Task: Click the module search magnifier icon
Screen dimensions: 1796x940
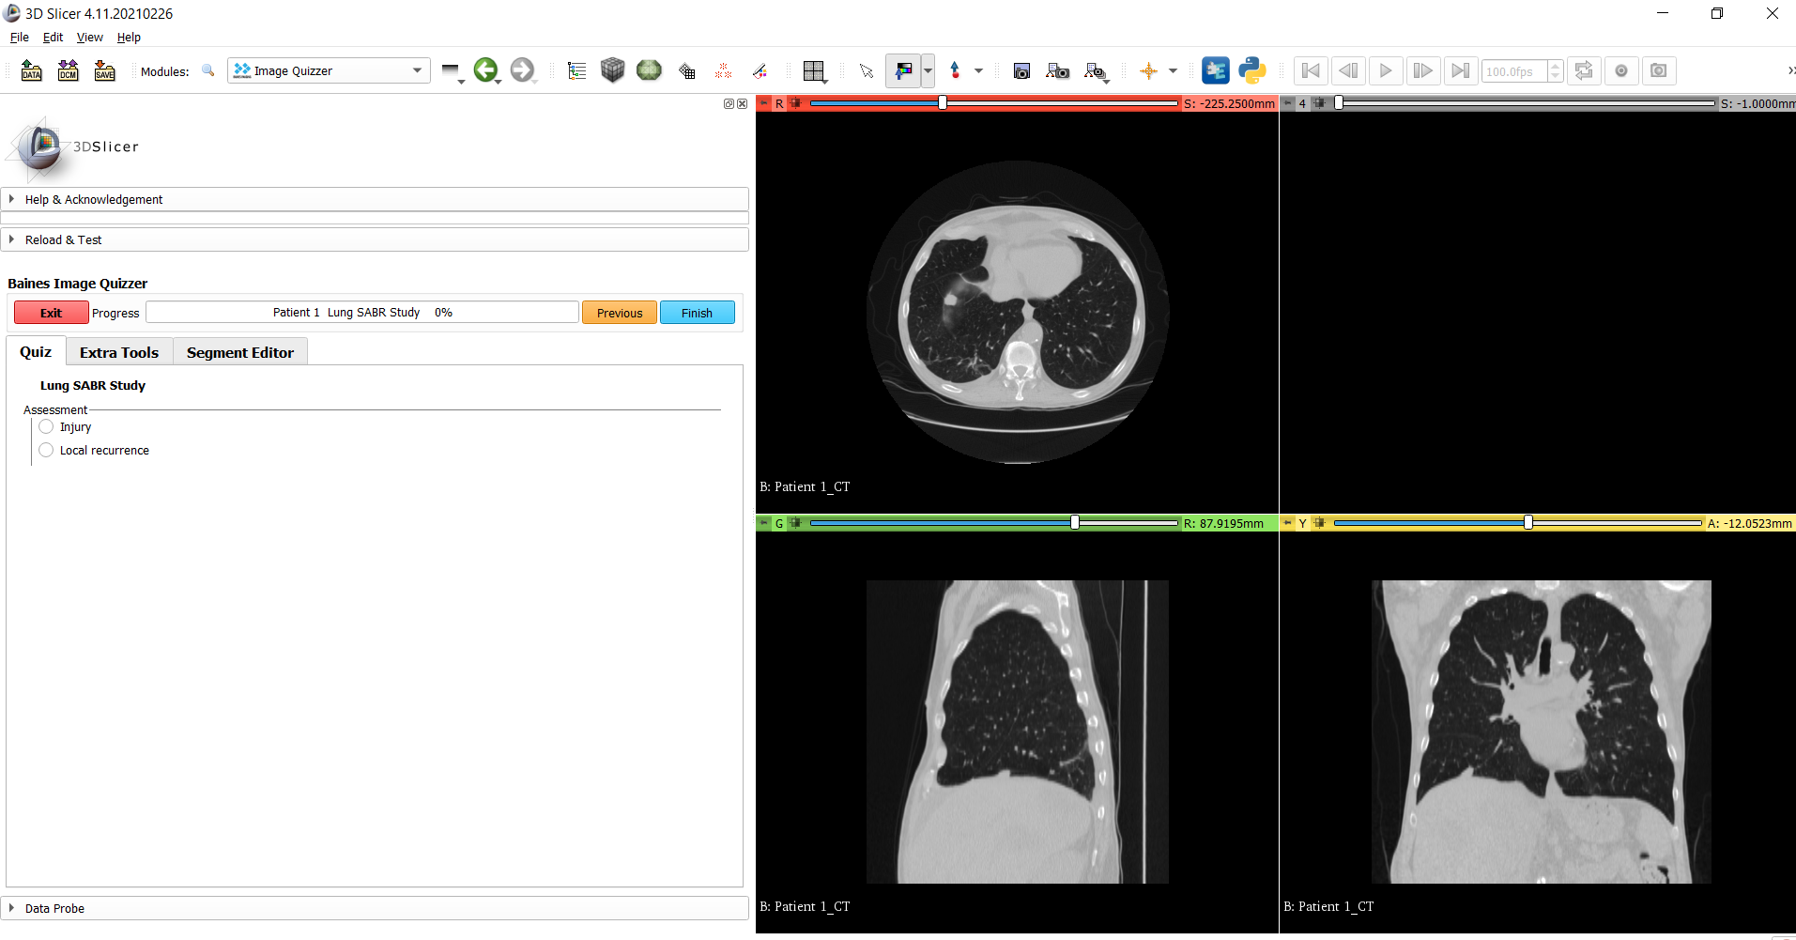Action: [208, 70]
